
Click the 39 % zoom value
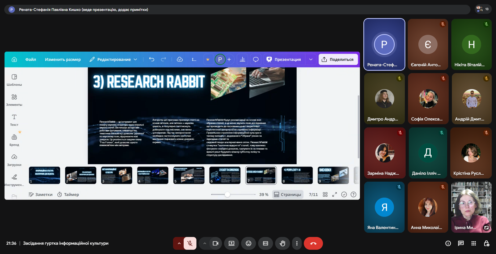click(x=264, y=194)
